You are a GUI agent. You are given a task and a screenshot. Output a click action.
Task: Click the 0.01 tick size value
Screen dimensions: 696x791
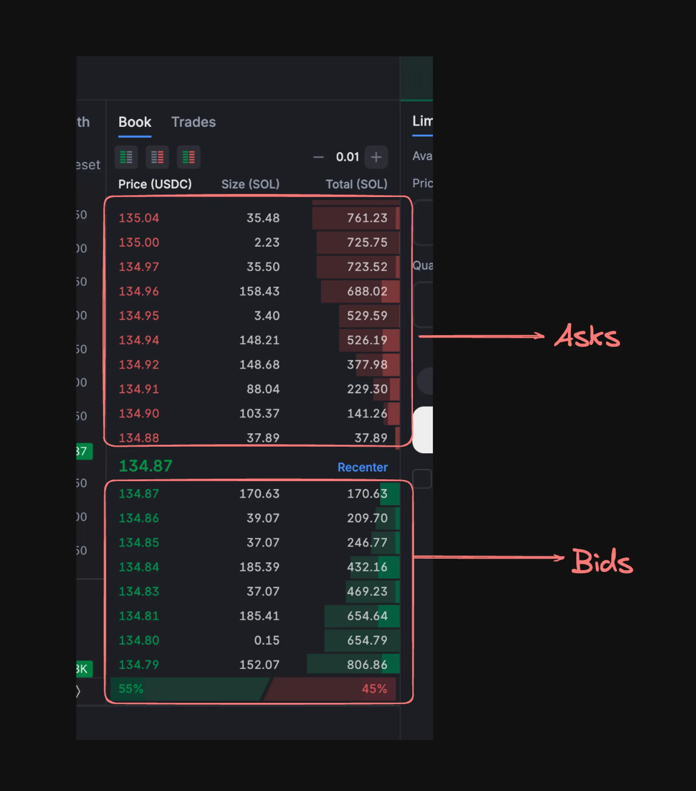click(347, 157)
